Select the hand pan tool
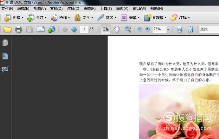219x139 pixels. point(117,29)
